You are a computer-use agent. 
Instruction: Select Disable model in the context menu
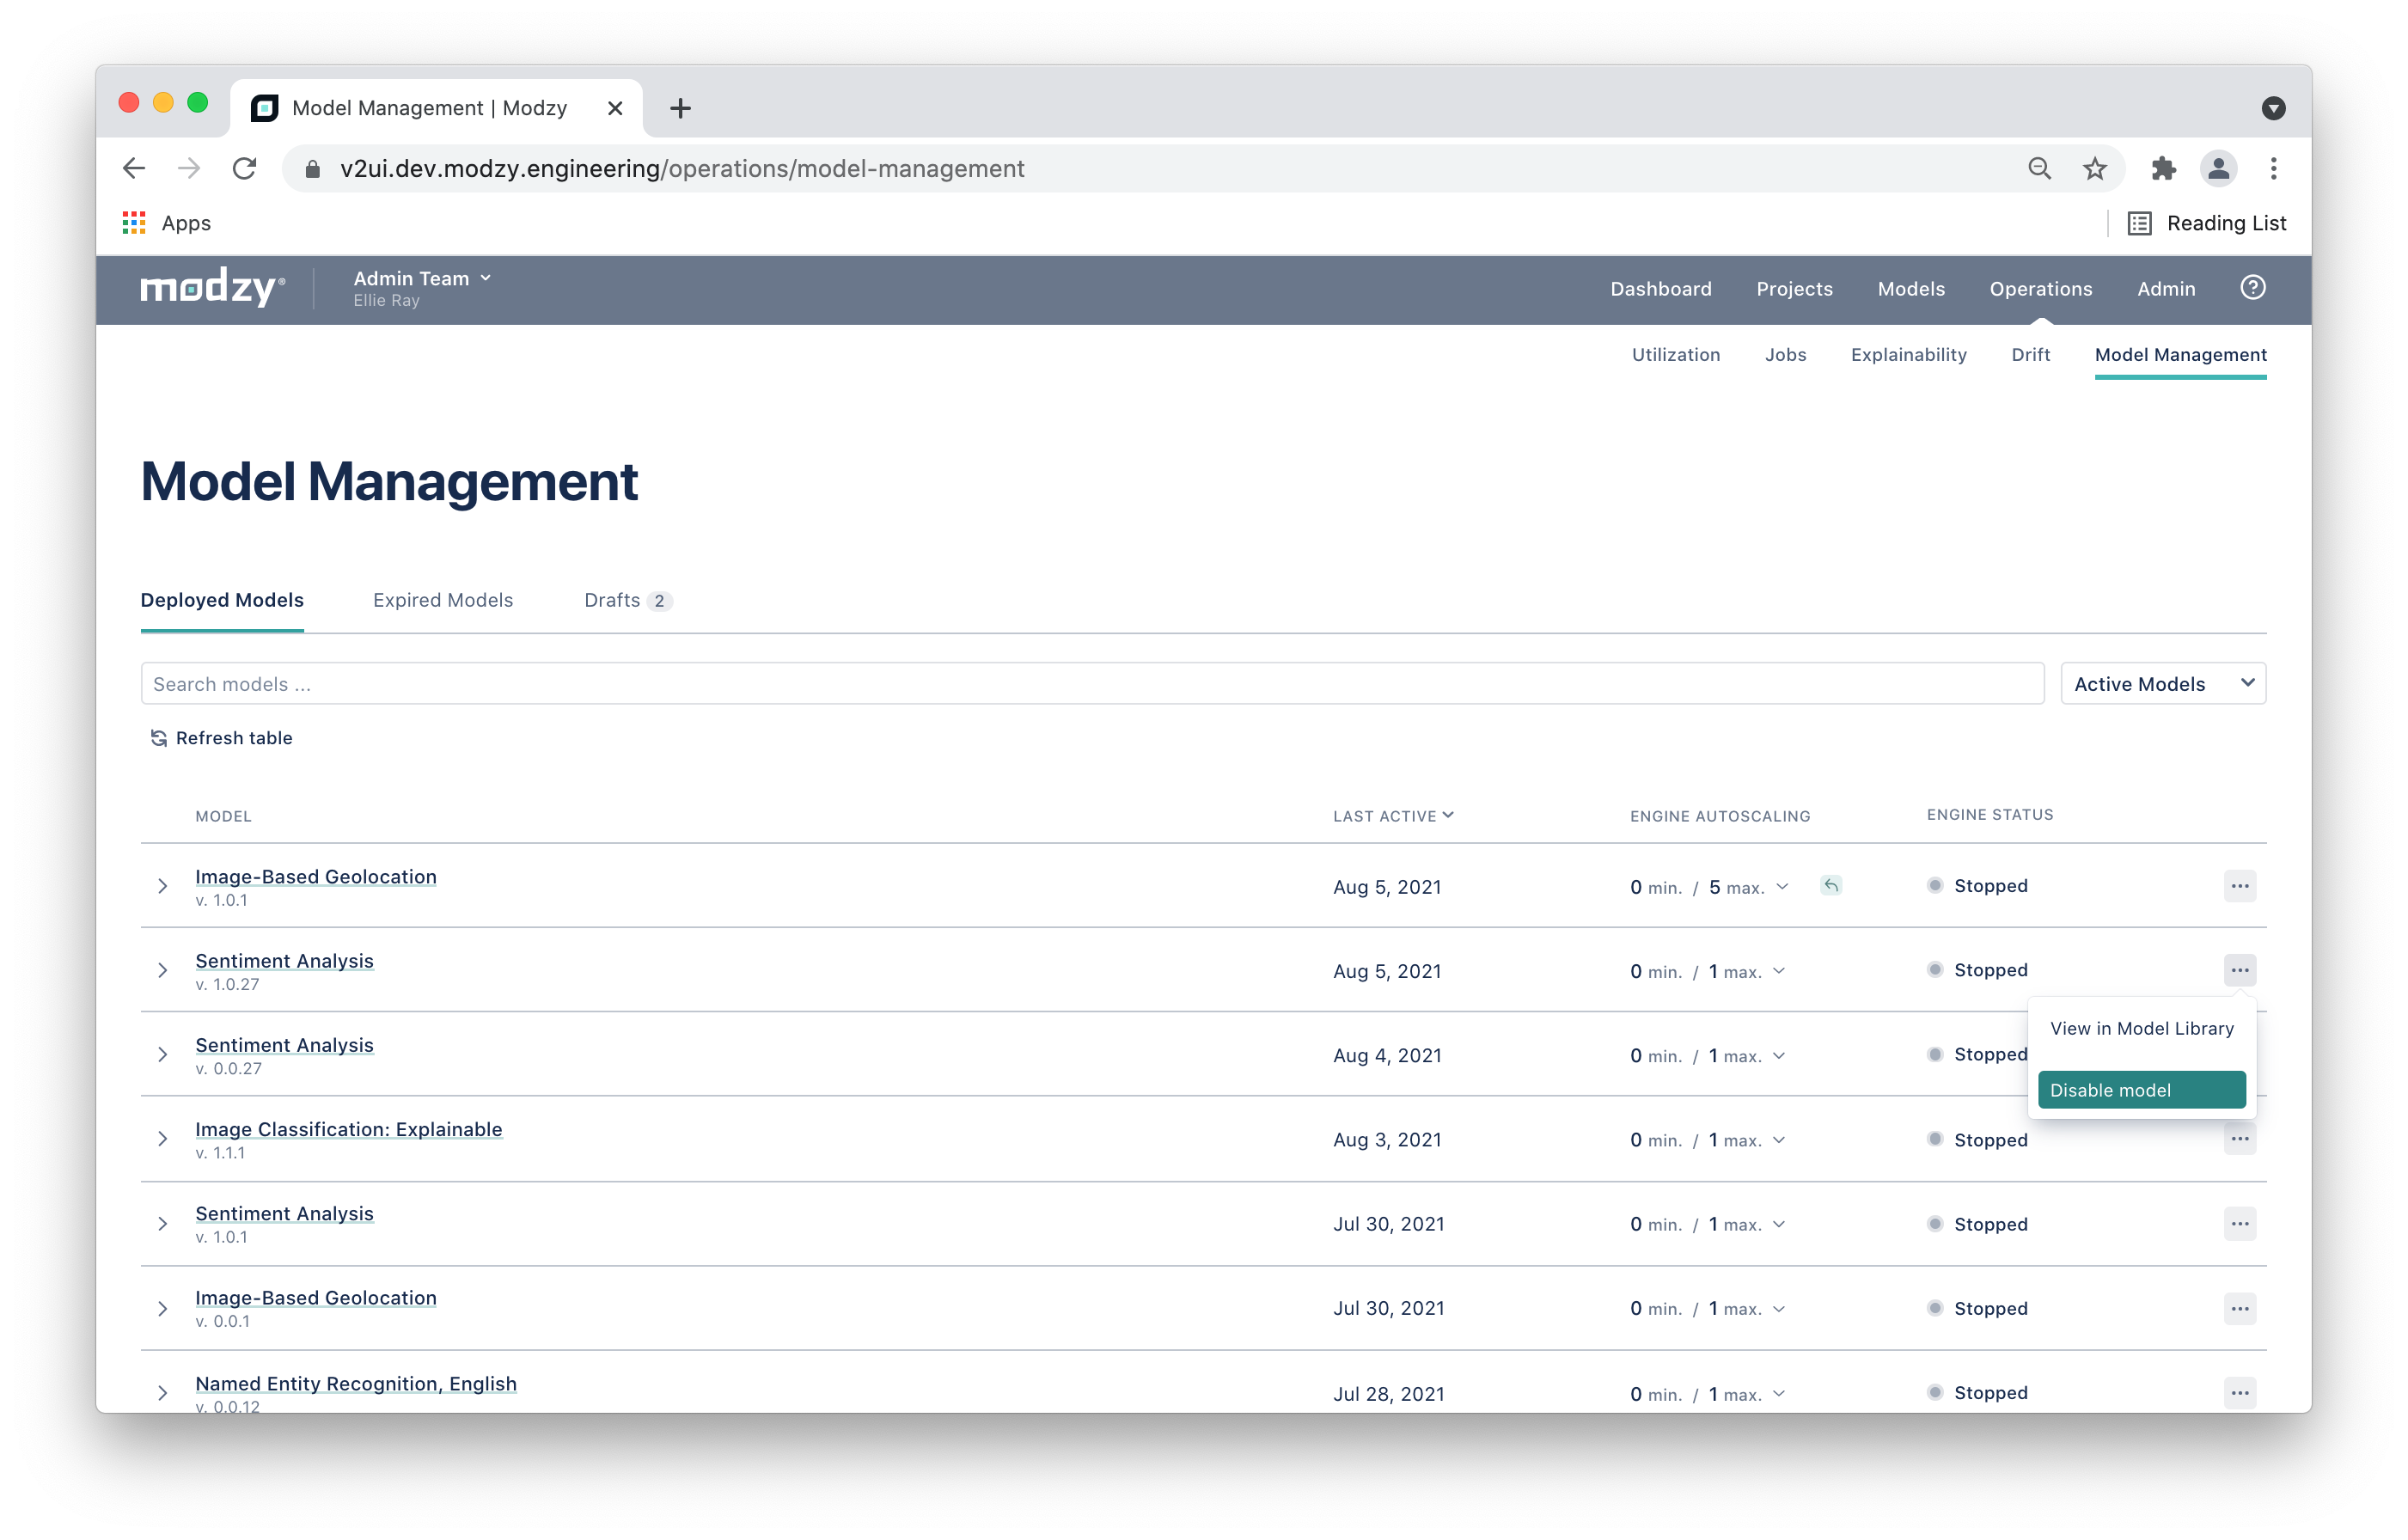point(2141,1090)
